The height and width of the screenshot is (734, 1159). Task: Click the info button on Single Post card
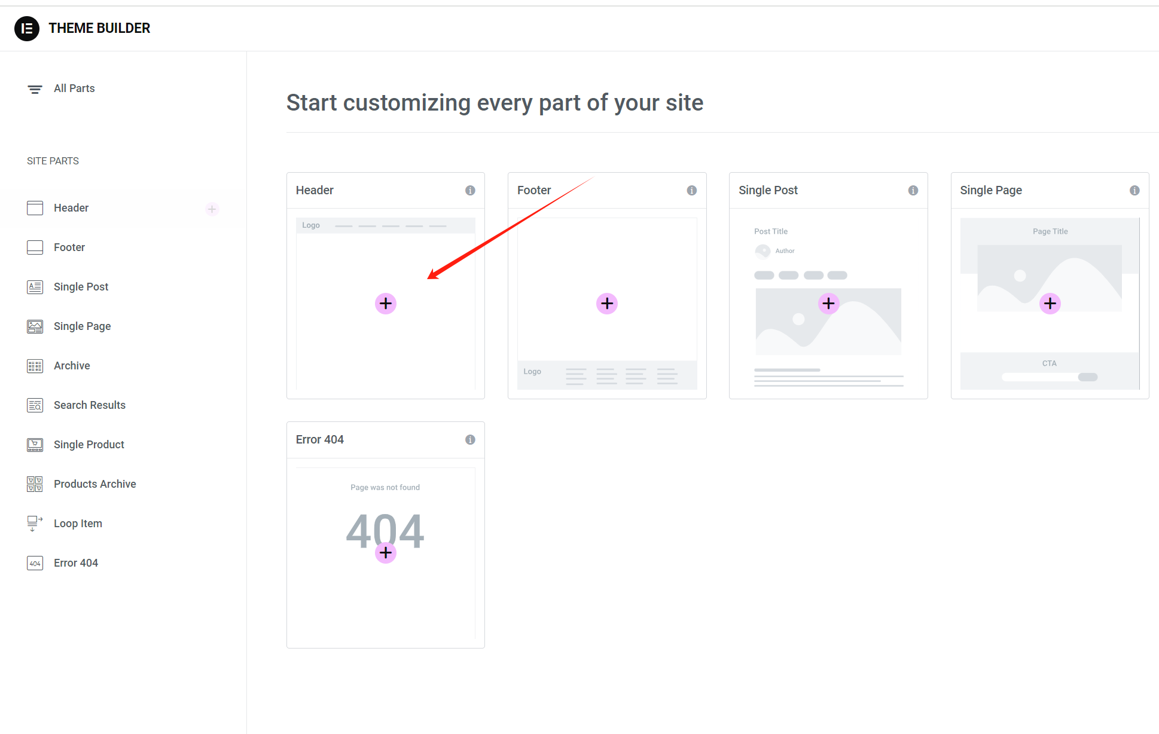tap(913, 190)
